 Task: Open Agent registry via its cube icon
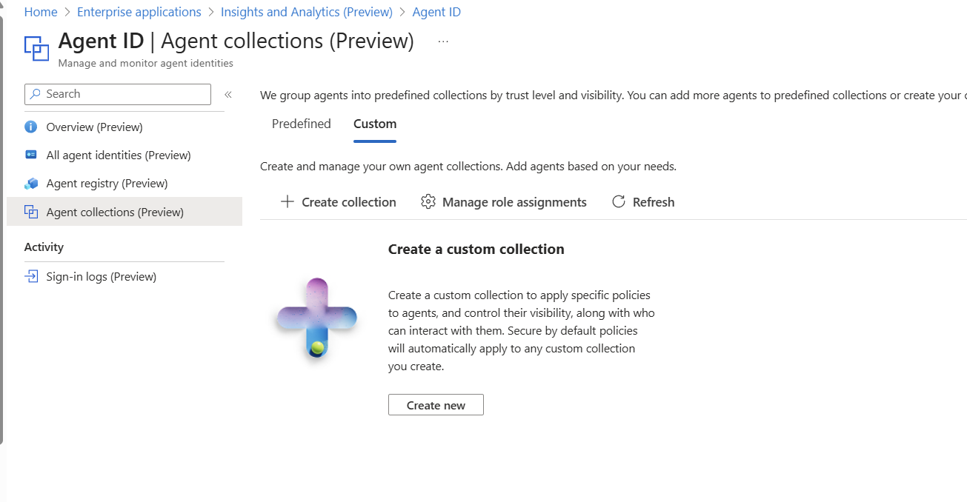coord(31,184)
